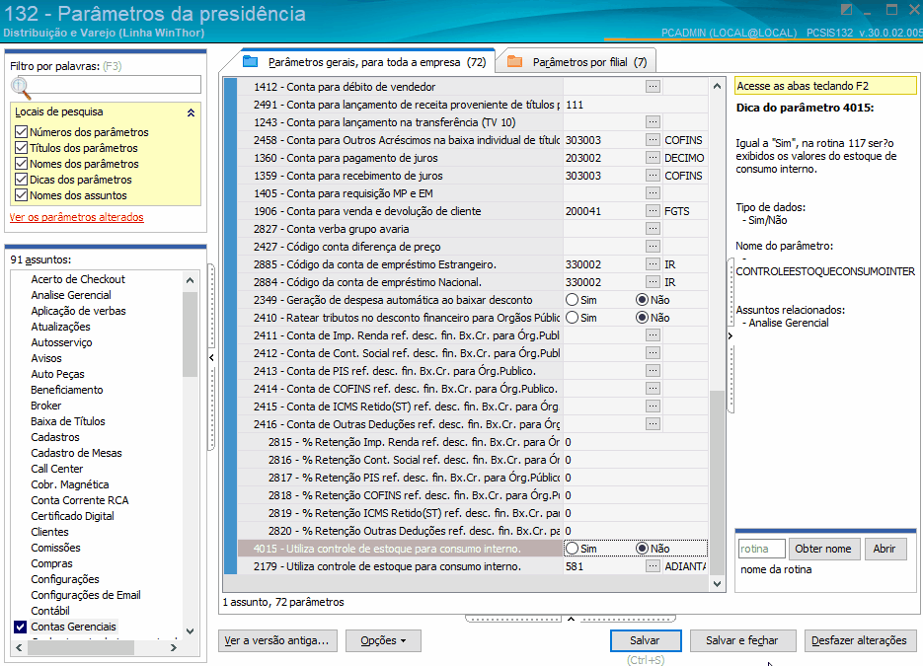923x666 pixels.
Task: Toggle Dicas dos parâmetros checkbox
Action: pyautogui.click(x=21, y=180)
